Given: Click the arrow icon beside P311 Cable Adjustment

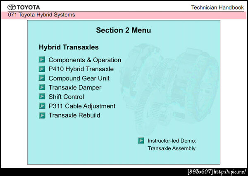Looking at the screenshot, I should [42, 106].
